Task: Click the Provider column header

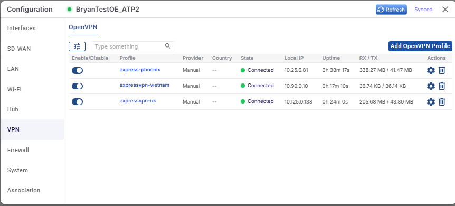Action: click(x=193, y=58)
